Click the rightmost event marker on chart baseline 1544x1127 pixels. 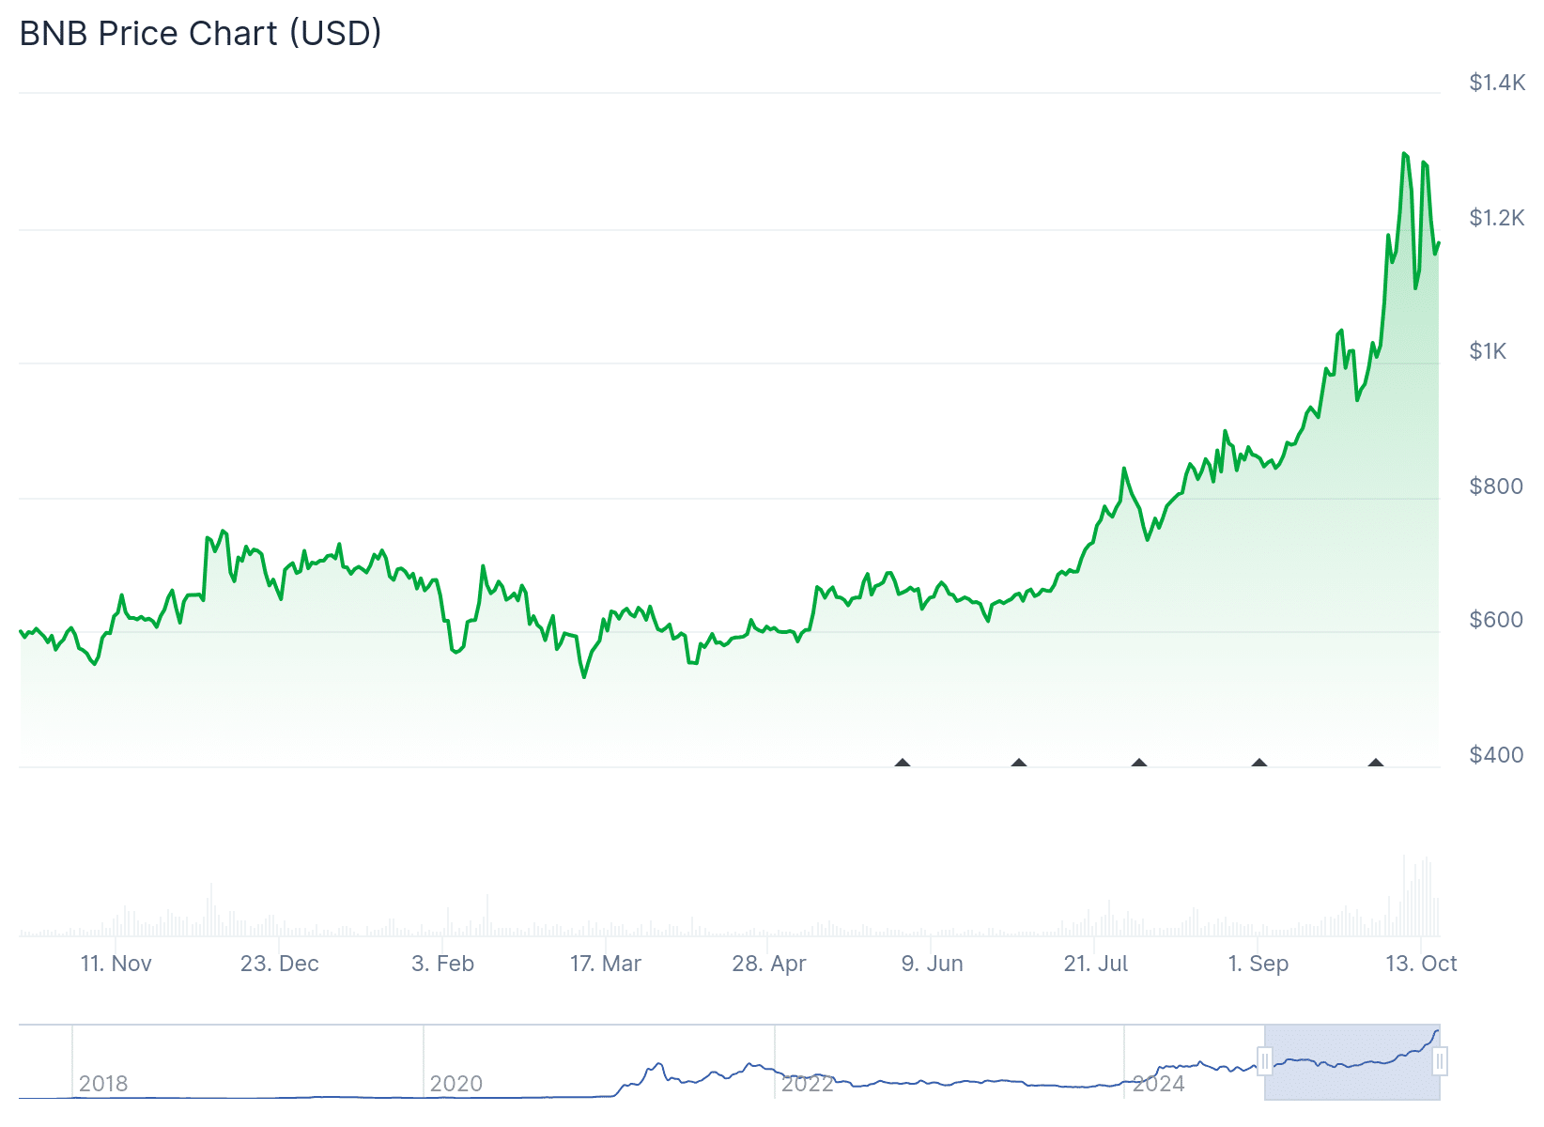[1376, 763]
